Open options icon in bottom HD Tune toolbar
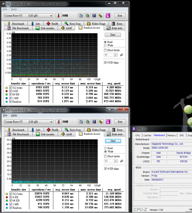 (101, 122)
